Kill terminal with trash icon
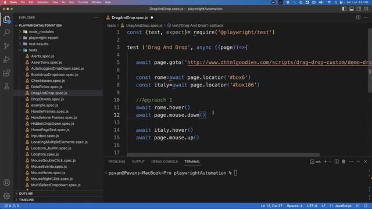 (x=344, y=161)
